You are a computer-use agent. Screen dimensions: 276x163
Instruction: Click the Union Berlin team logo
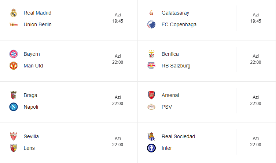click(x=14, y=25)
